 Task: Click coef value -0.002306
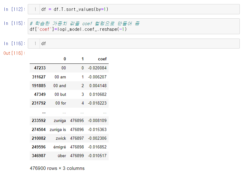pos(97,138)
